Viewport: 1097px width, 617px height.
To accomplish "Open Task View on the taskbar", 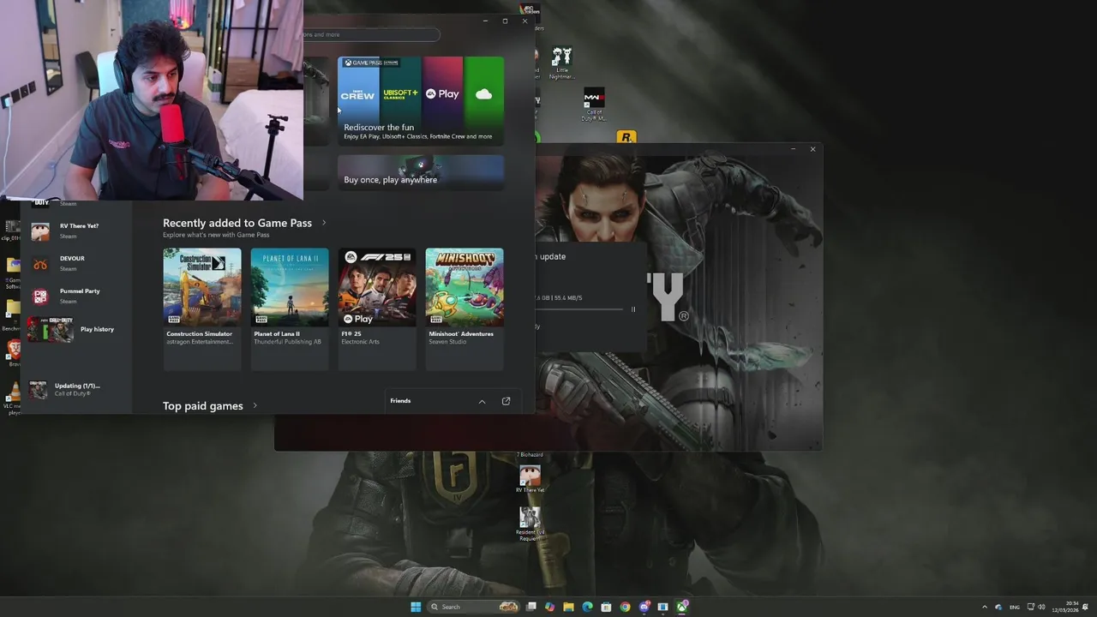I will click(x=531, y=607).
